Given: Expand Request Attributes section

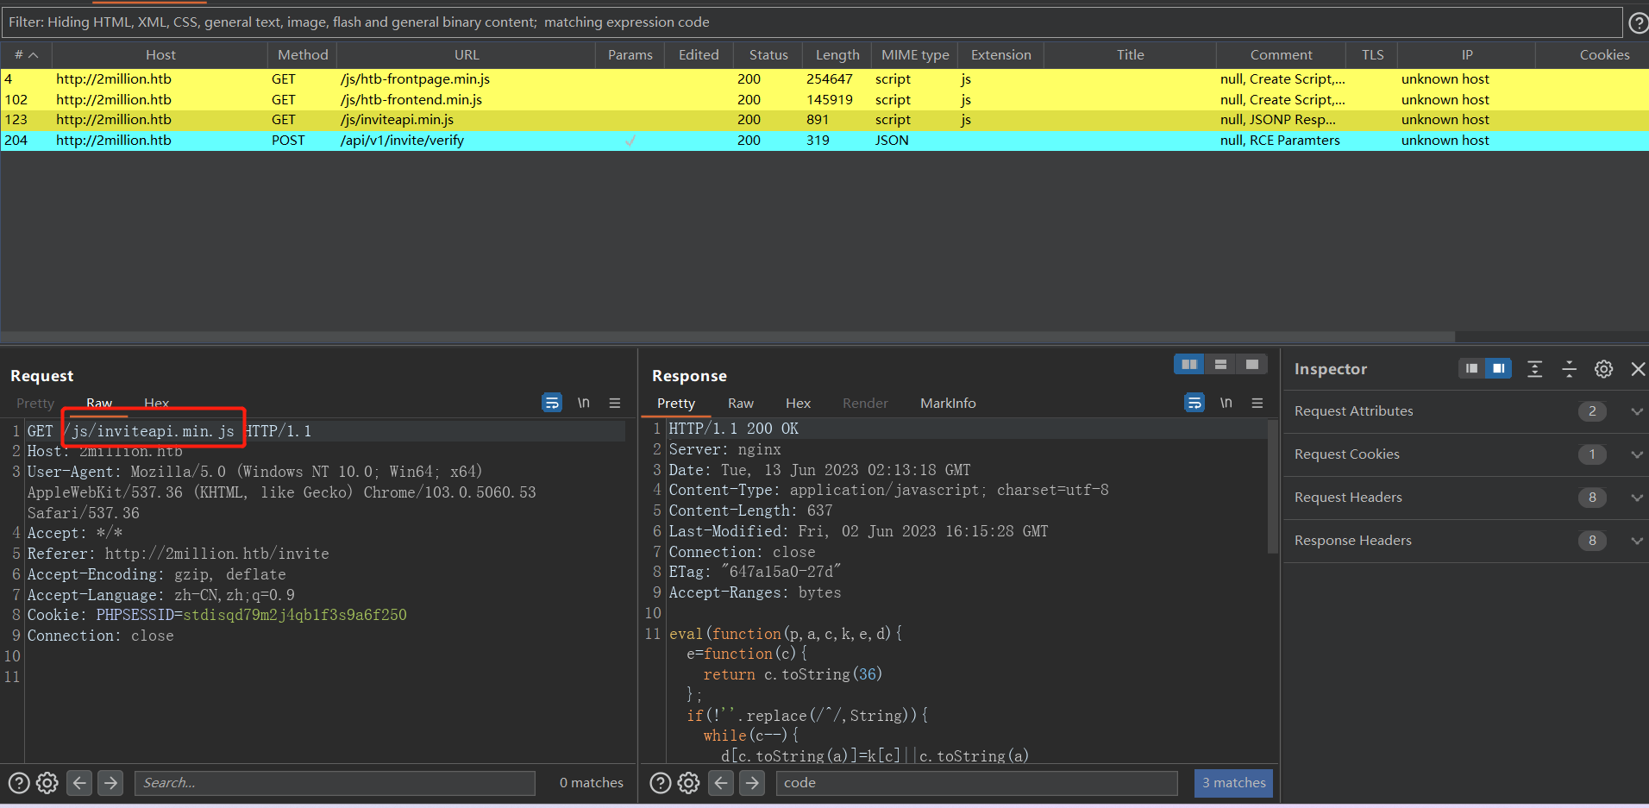Looking at the screenshot, I should click(x=1636, y=411).
